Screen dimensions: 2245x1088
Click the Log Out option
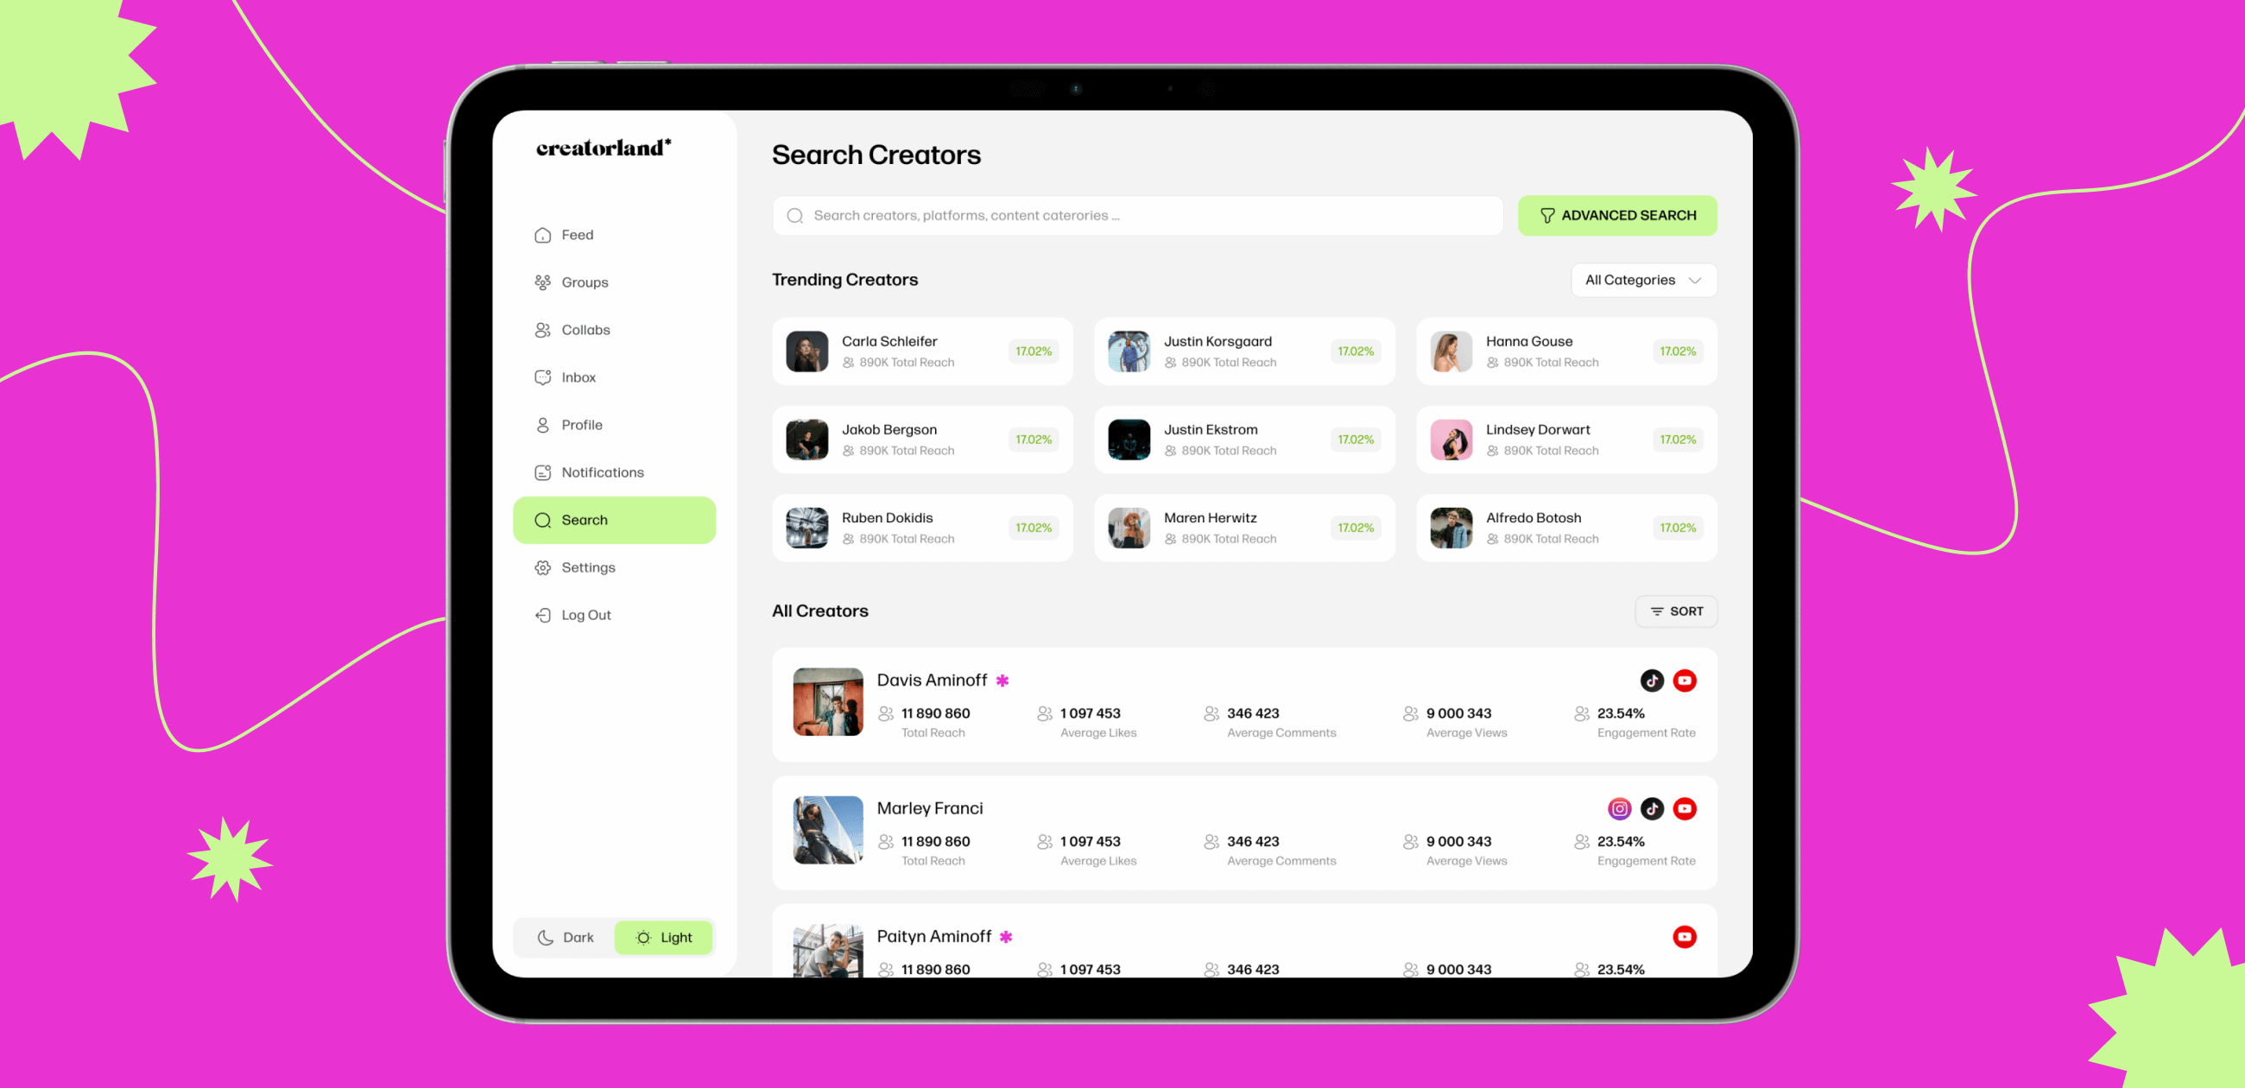click(x=585, y=614)
